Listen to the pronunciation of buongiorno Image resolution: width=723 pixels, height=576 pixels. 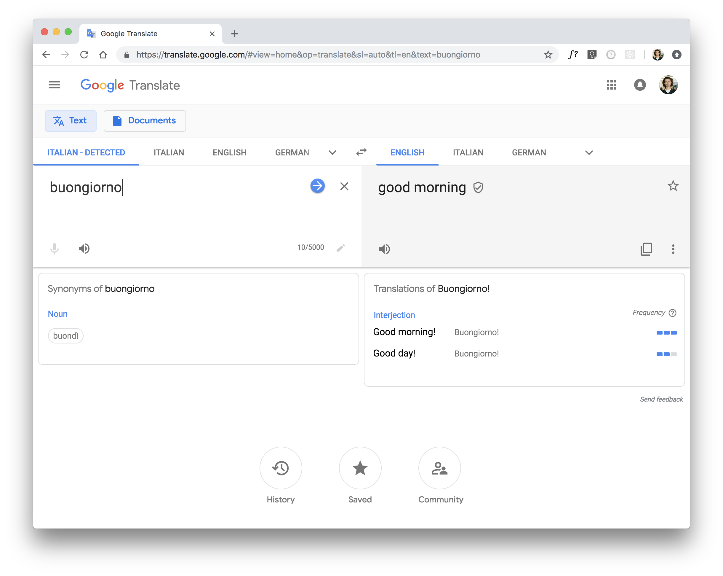click(84, 248)
